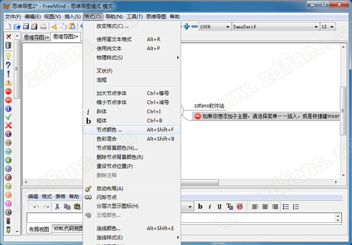The width and height of the screenshot is (352, 245).
Task: Align note text center
Action: click(x=265, y=206)
